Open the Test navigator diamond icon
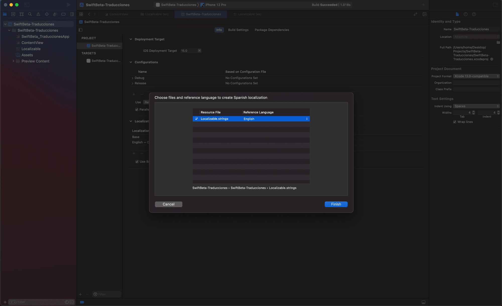502x306 pixels. (x=47, y=14)
